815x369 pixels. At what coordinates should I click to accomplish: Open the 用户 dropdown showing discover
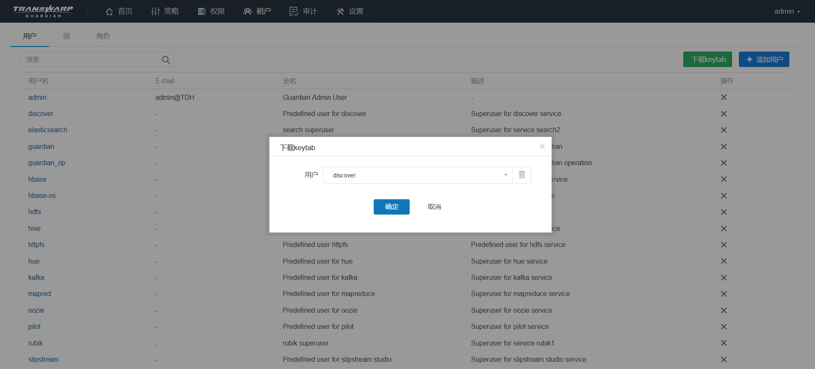pyautogui.click(x=418, y=175)
